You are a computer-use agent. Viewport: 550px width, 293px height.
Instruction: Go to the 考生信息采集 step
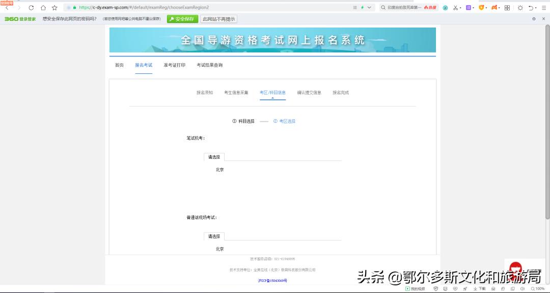pyautogui.click(x=236, y=93)
